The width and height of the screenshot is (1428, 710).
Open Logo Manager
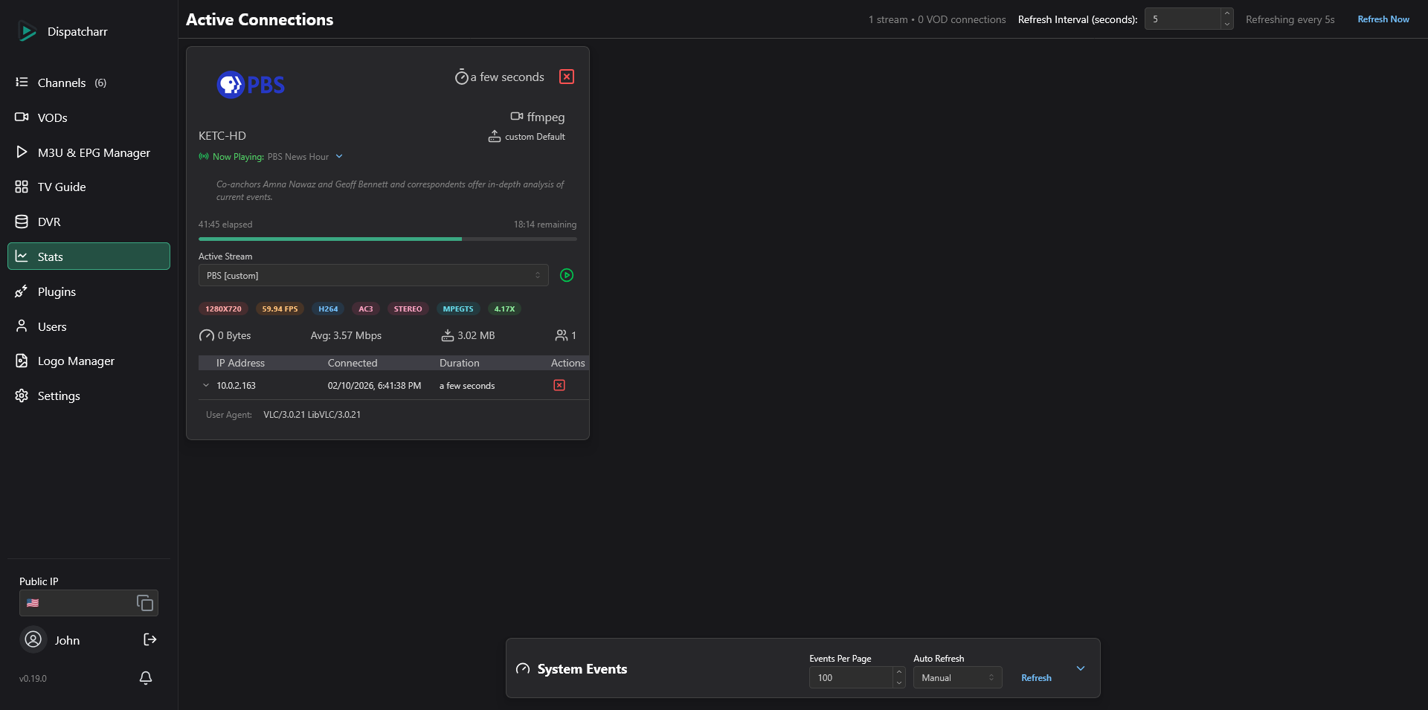point(89,361)
